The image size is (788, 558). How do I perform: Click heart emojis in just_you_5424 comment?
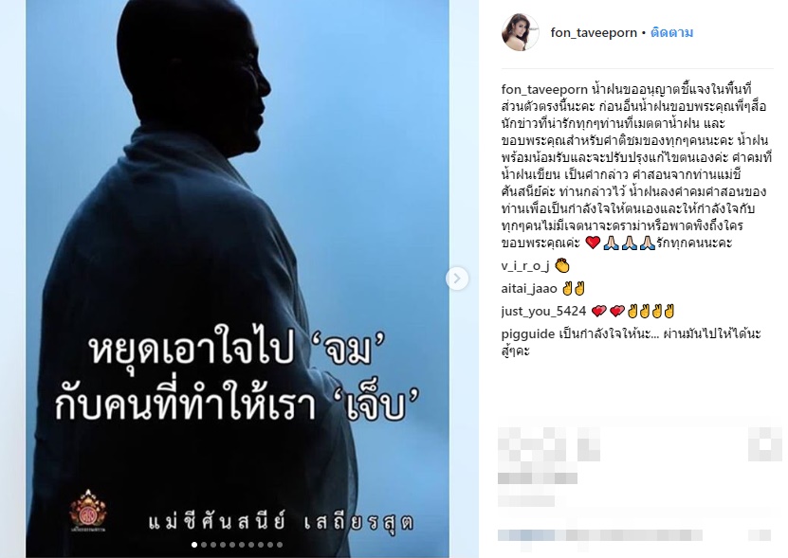pos(608,312)
